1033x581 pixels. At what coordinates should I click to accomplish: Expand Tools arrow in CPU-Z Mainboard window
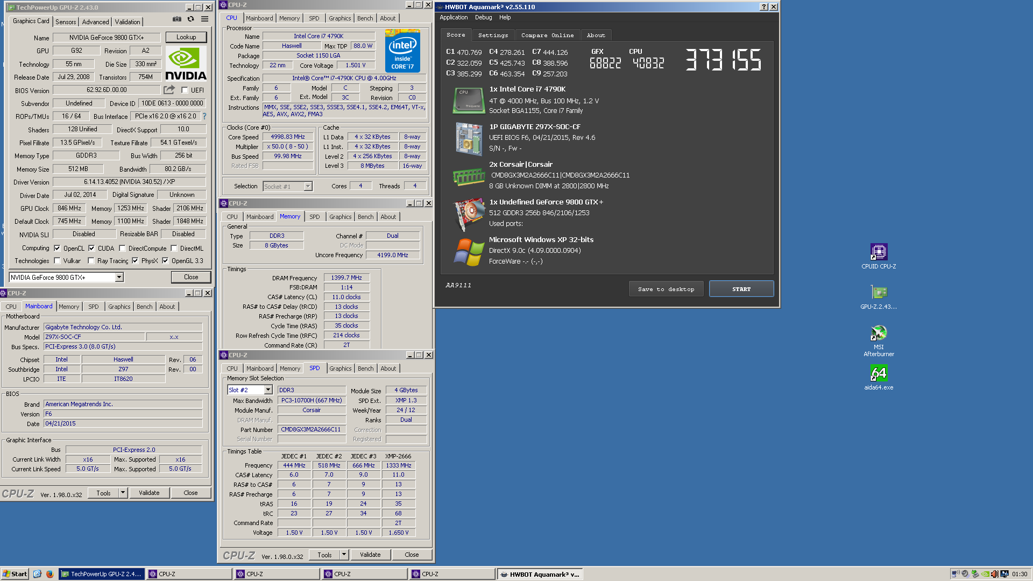click(x=123, y=492)
